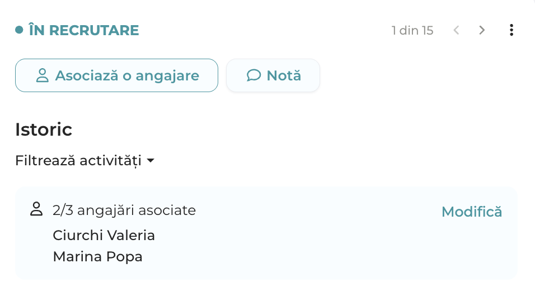
Task: Open associated hire Marina Popa
Action: point(97,257)
